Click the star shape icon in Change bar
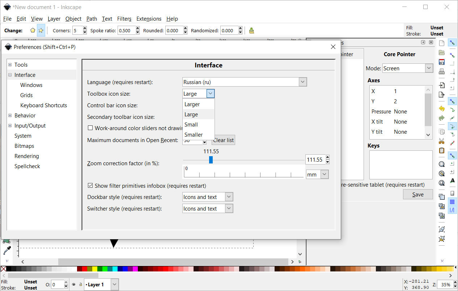 [x=41, y=30]
